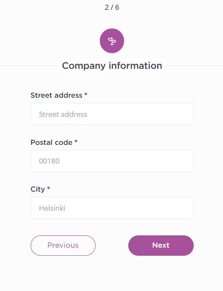
Task: Focus the Street address text input
Action: [112, 114]
